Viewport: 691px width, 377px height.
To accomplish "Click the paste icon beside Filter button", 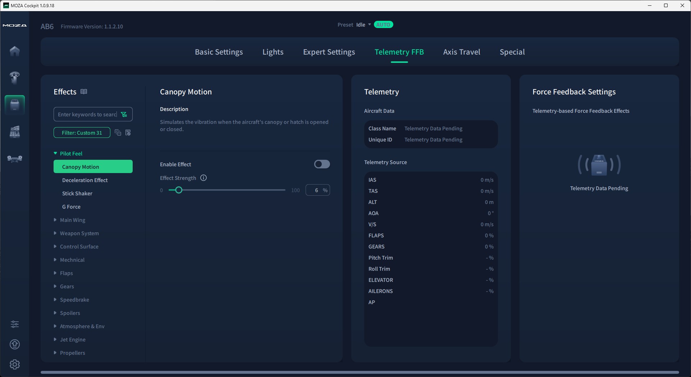I will click(128, 133).
